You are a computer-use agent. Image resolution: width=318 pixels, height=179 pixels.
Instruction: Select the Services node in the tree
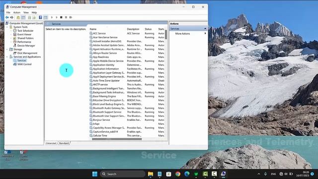pos(21,61)
